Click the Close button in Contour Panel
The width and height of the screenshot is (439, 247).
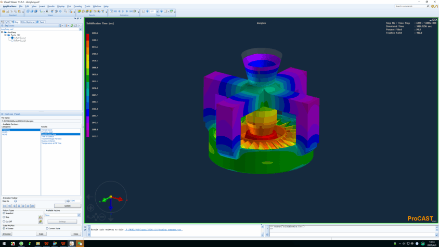(x=75, y=234)
